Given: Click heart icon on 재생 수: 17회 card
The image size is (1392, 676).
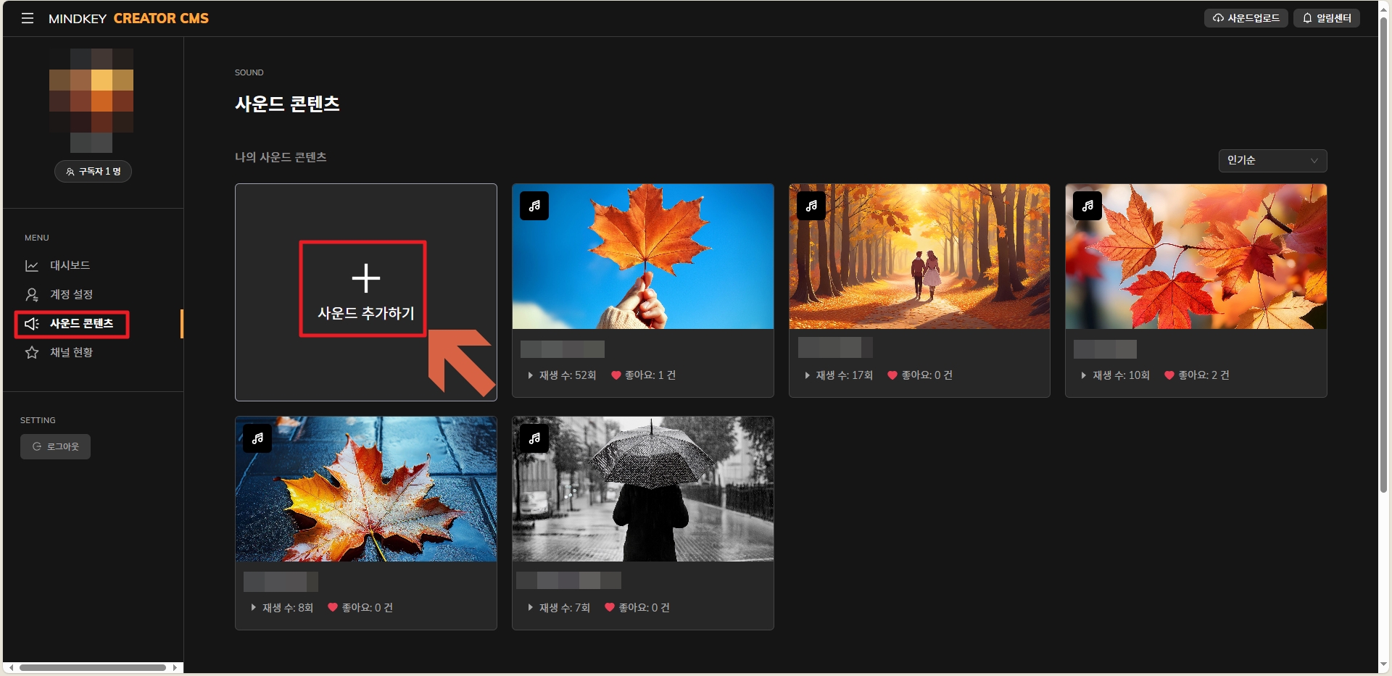Looking at the screenshot, I should 892,375.
